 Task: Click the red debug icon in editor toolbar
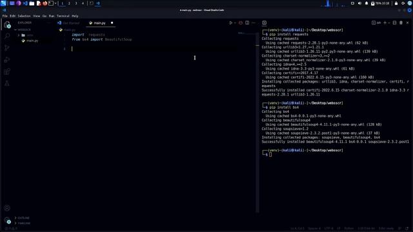(x=241, y=23)
